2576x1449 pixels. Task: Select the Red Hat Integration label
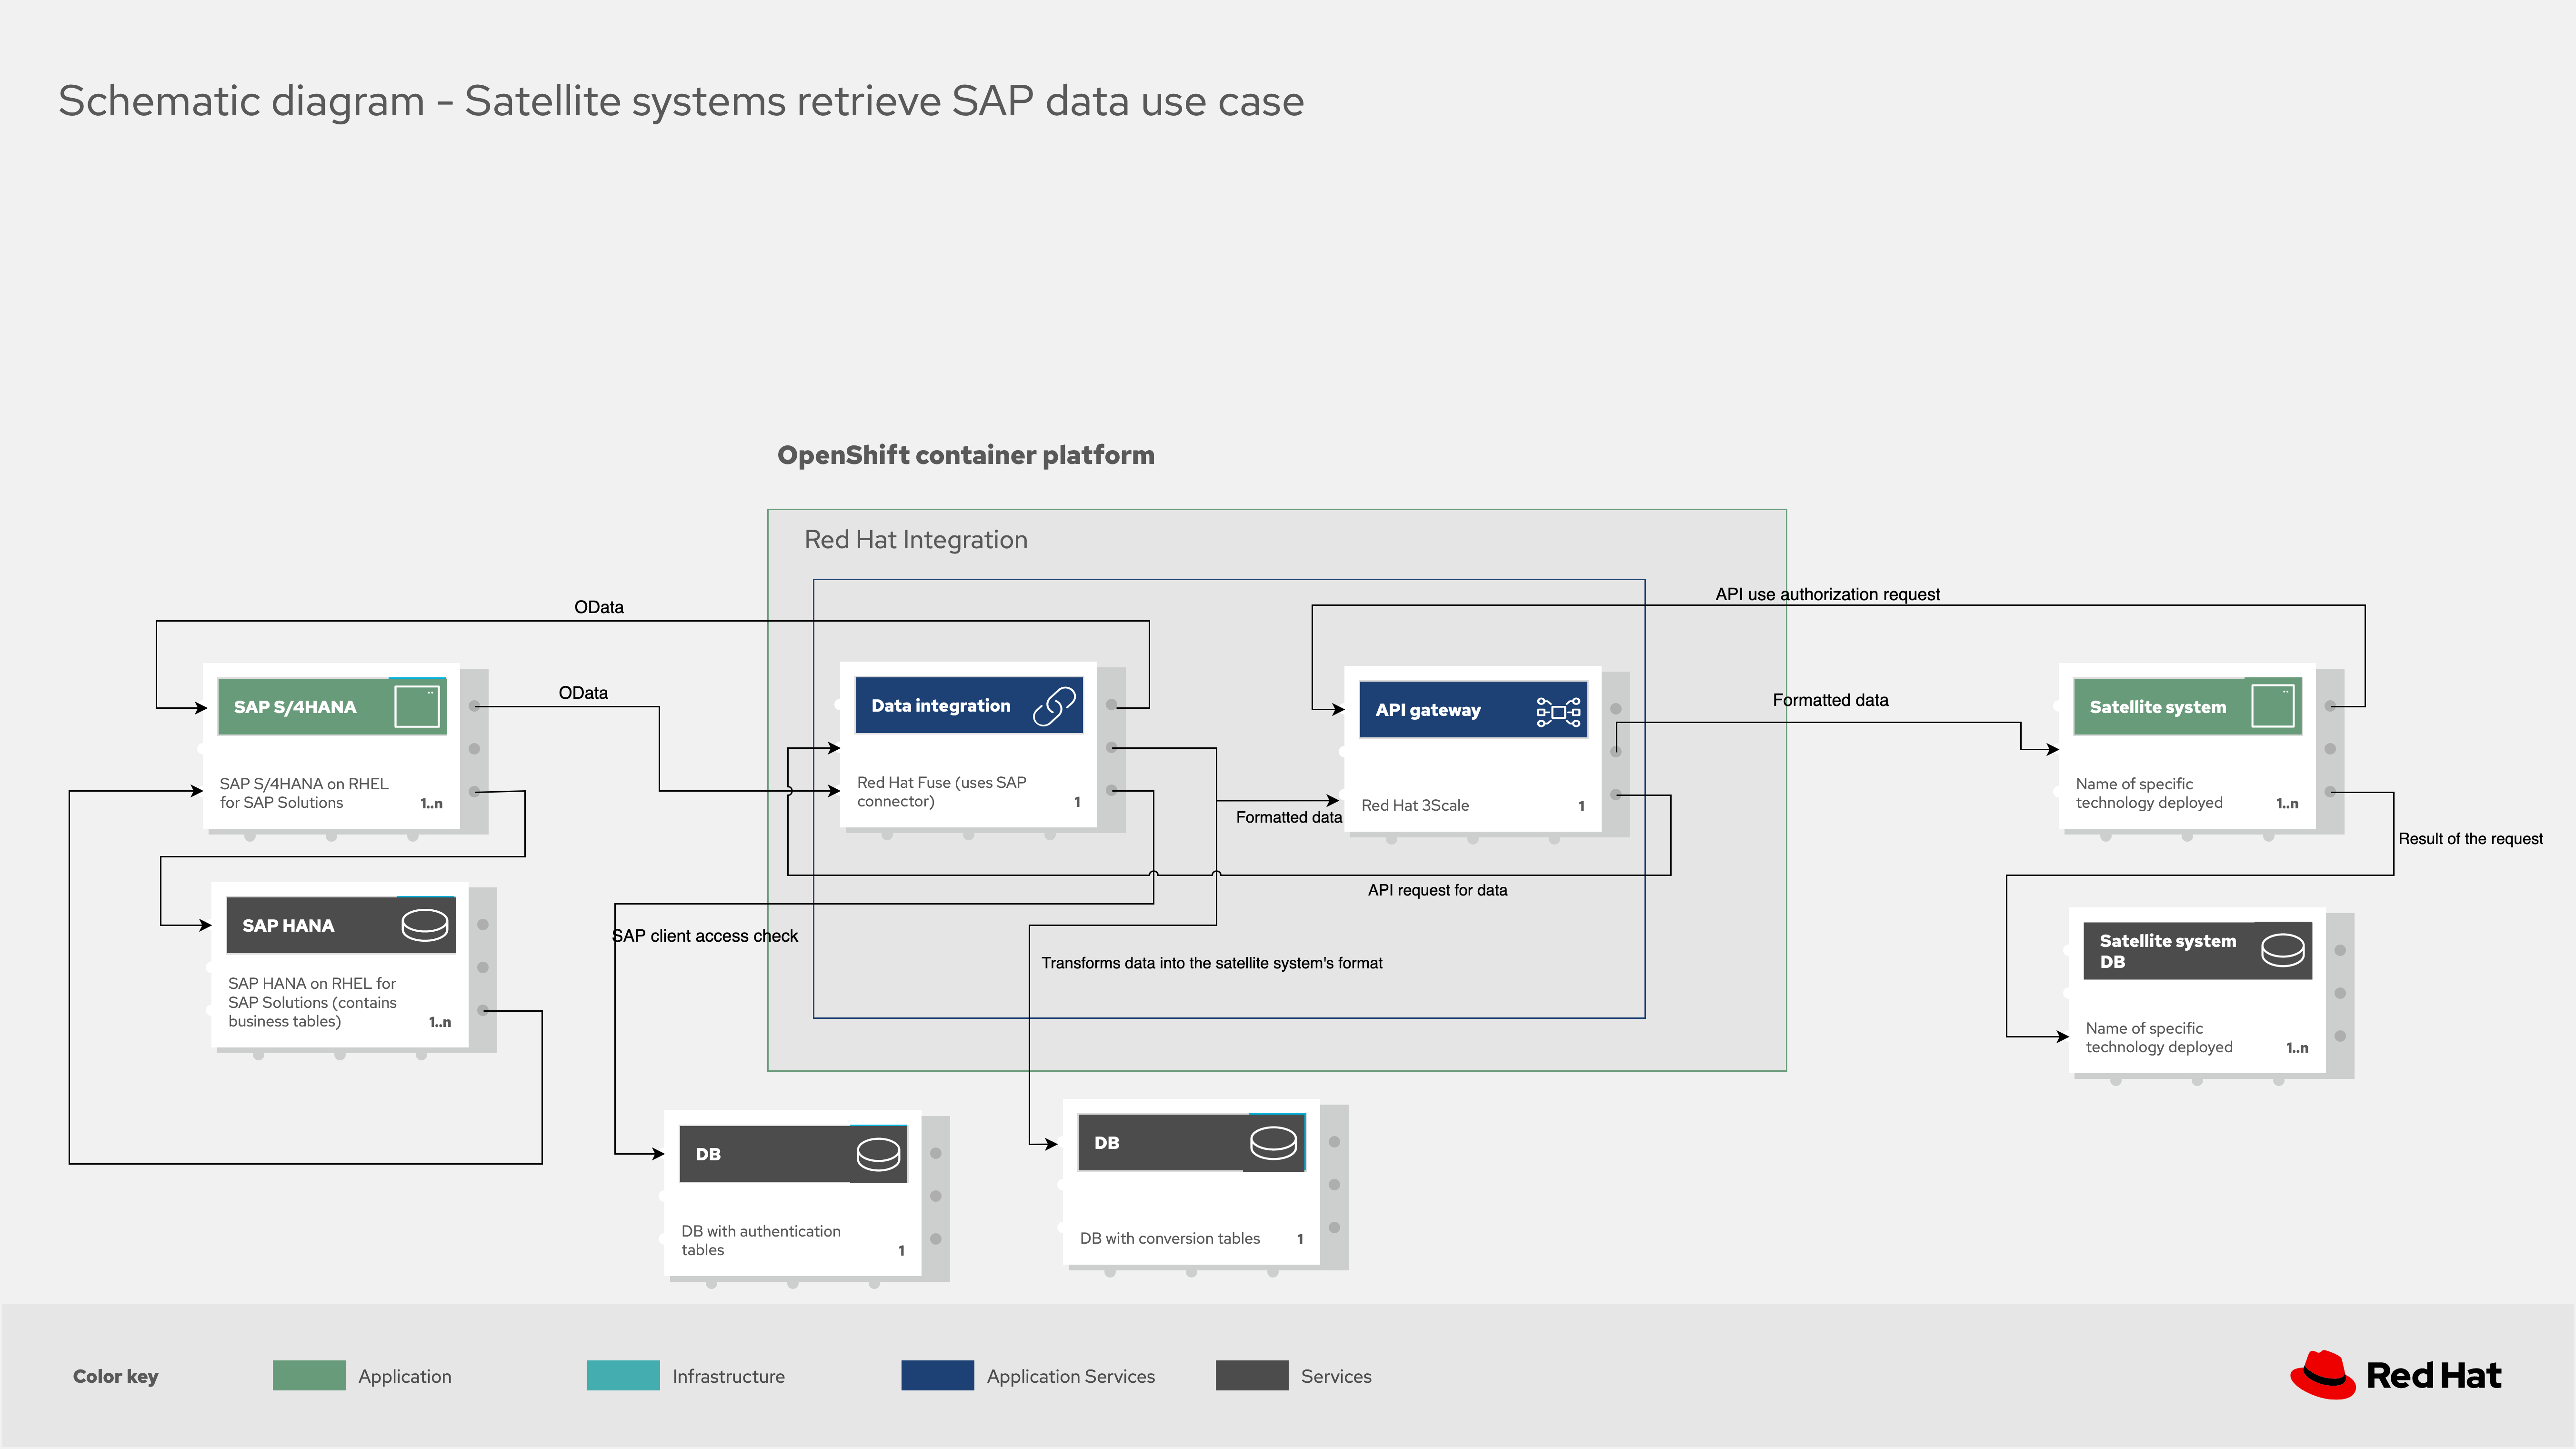click(x=915, y=540)
